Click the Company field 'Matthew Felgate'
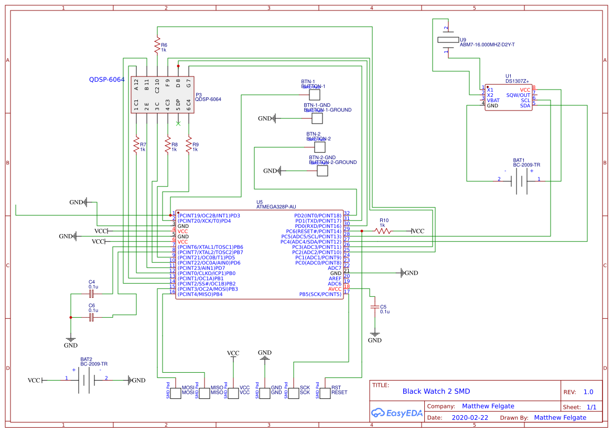Image resolution: width=613 pixels, height=433 pixels. click(x=488, y=406)
